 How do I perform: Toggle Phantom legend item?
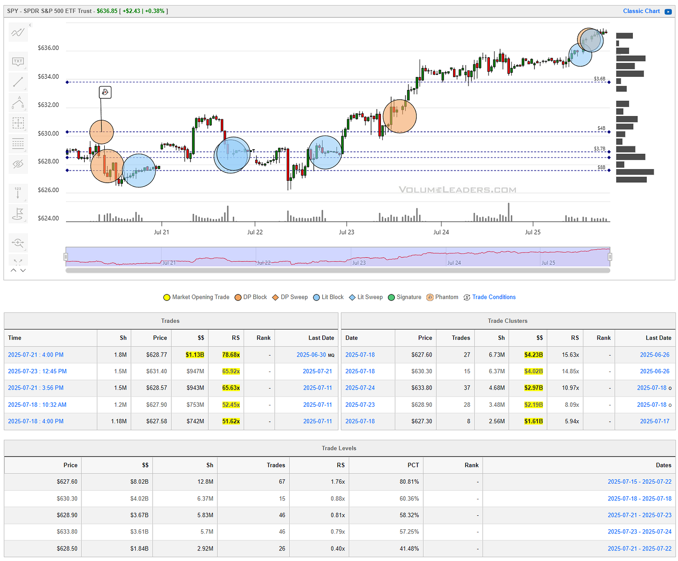[x=442, y=297]
